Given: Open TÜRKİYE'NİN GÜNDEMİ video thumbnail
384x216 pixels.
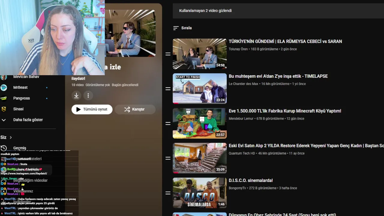Looking at the screenshot, I should (x=199, y=54).
